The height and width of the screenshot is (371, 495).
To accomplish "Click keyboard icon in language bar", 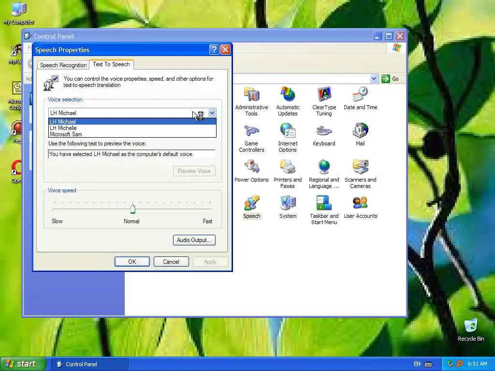I will (x=428, y=364).
